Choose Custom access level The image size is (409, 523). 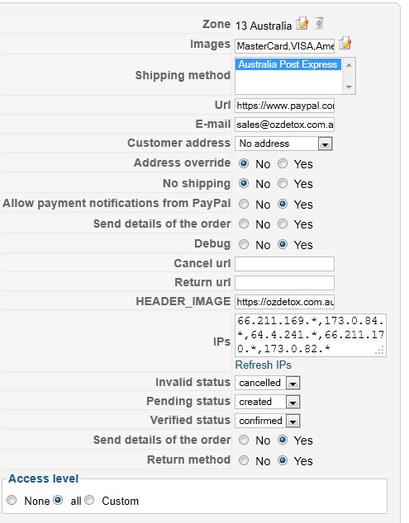pos(89,501)
